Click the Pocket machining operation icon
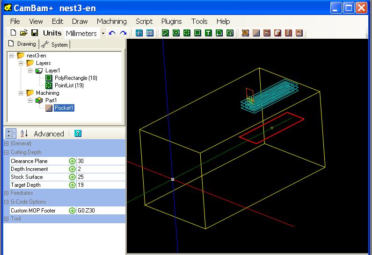The image size is (372, 255). [x=256, y=33]
